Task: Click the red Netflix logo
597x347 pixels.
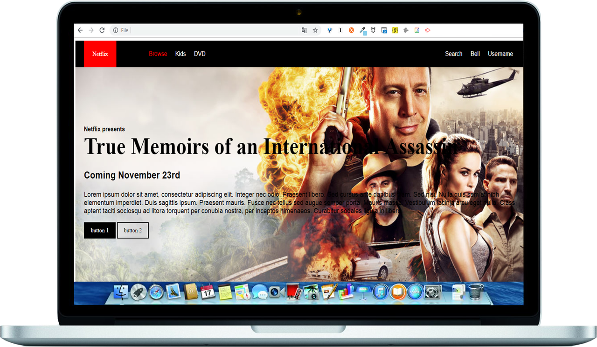Action: pyautogui.click(x=100, y=54)
